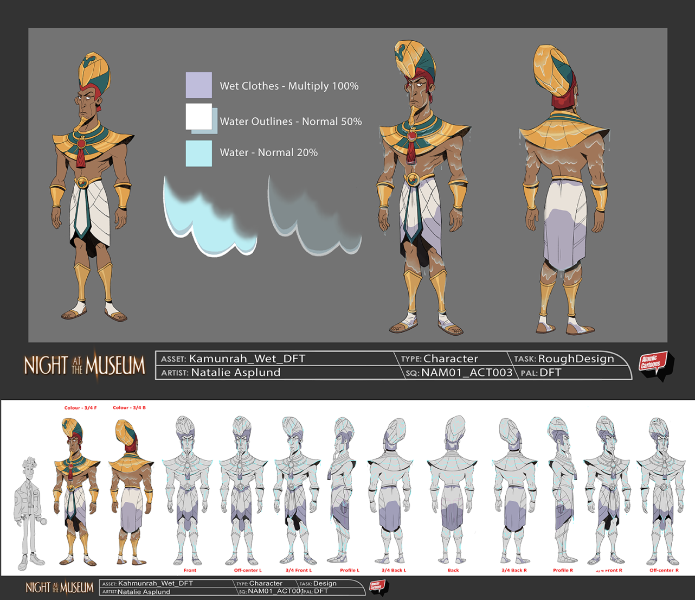Viewport: 695px width, 600px height.
Task: Select the grey transparent water puddle sample
Action: click(314, 215)
